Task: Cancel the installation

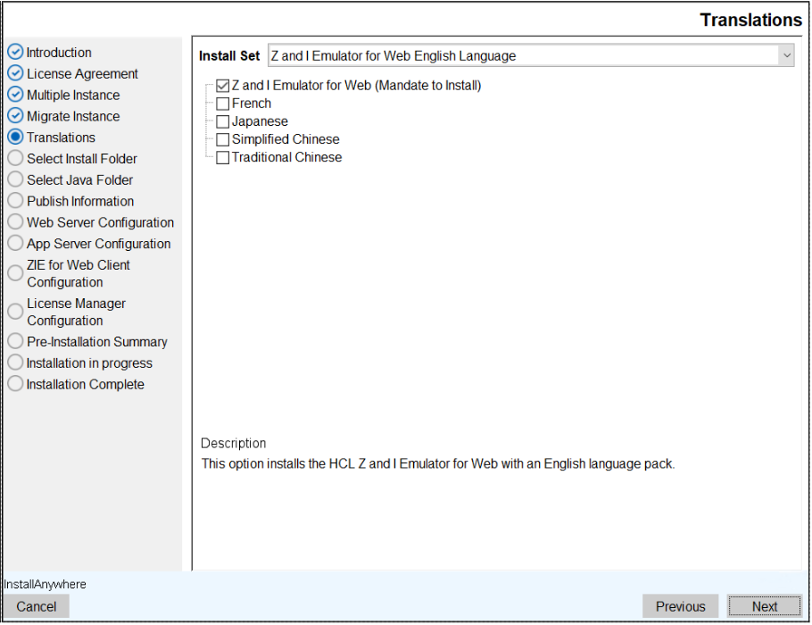Action: pos(37,606)
